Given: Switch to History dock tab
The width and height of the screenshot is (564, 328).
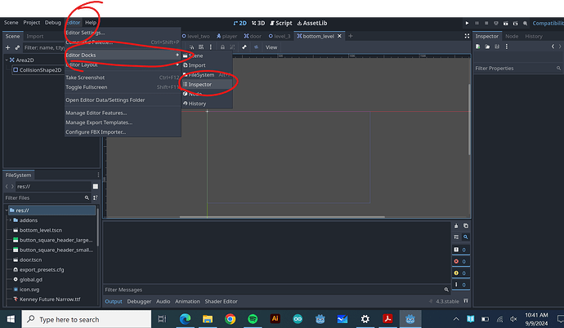Looking at the screenshot, I should 534,36.
